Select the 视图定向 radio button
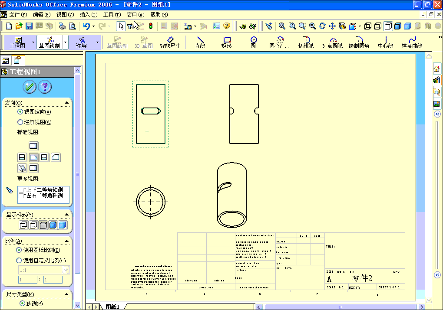Screen dimensions: 443x310 (x=20, y=112)
